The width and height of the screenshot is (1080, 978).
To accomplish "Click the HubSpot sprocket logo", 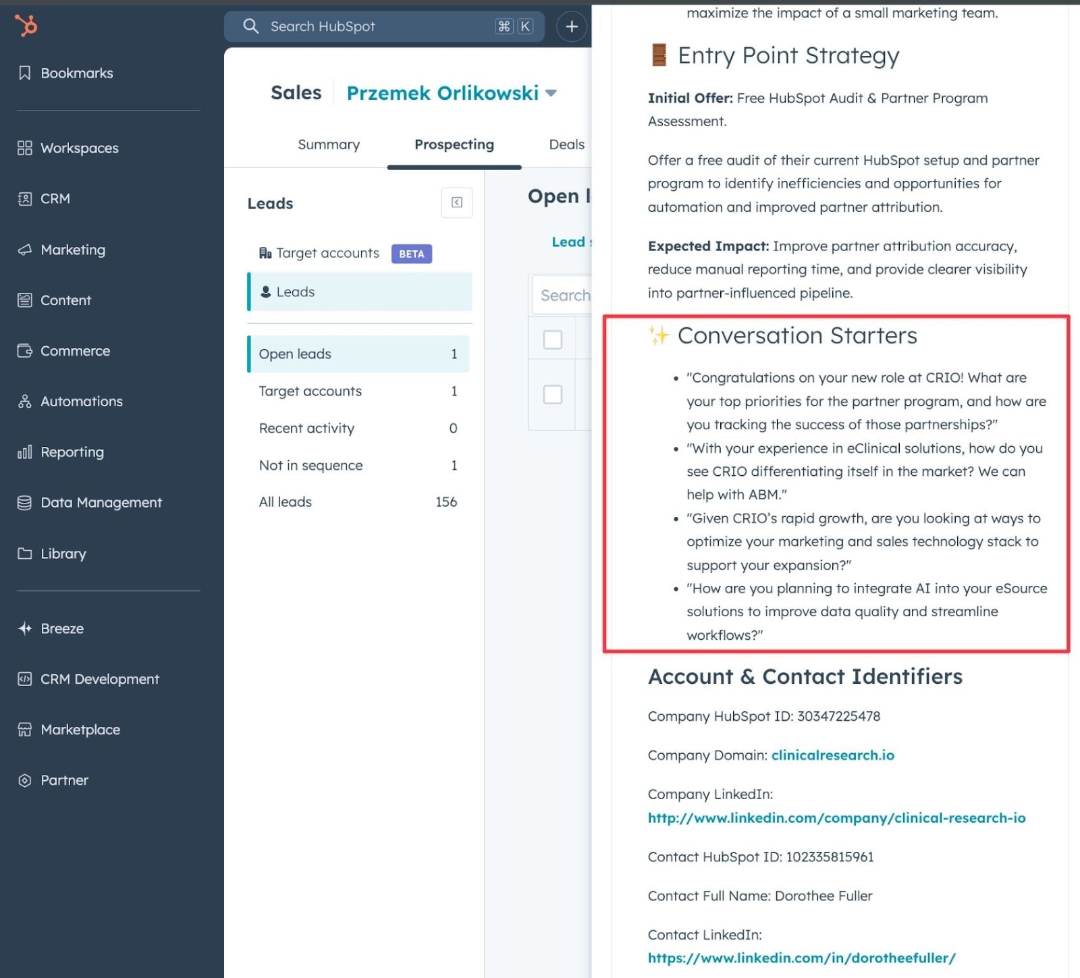I will pyautogui.click(x=26, y=26).
